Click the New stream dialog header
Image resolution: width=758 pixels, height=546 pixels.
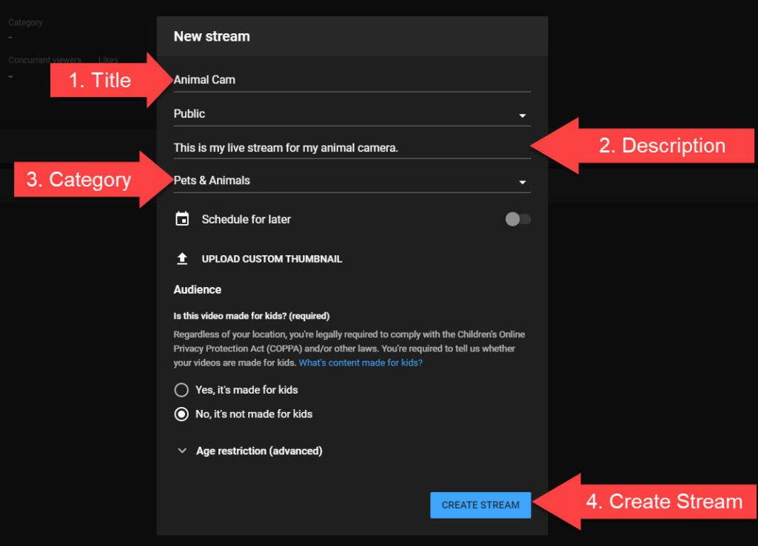click(212, 36)
